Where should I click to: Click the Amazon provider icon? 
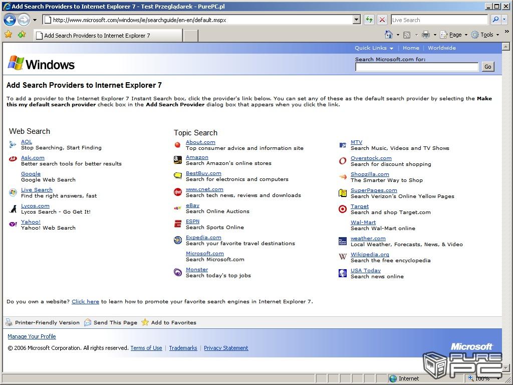click(x=178, y=160)
